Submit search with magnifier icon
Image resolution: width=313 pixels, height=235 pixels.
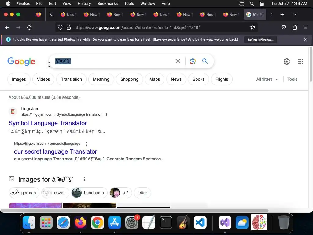click(x=205, y=61)
